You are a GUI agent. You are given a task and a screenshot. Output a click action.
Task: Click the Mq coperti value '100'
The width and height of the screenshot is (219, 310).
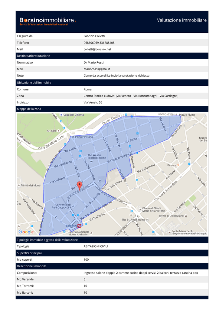[x=86, y=259]
